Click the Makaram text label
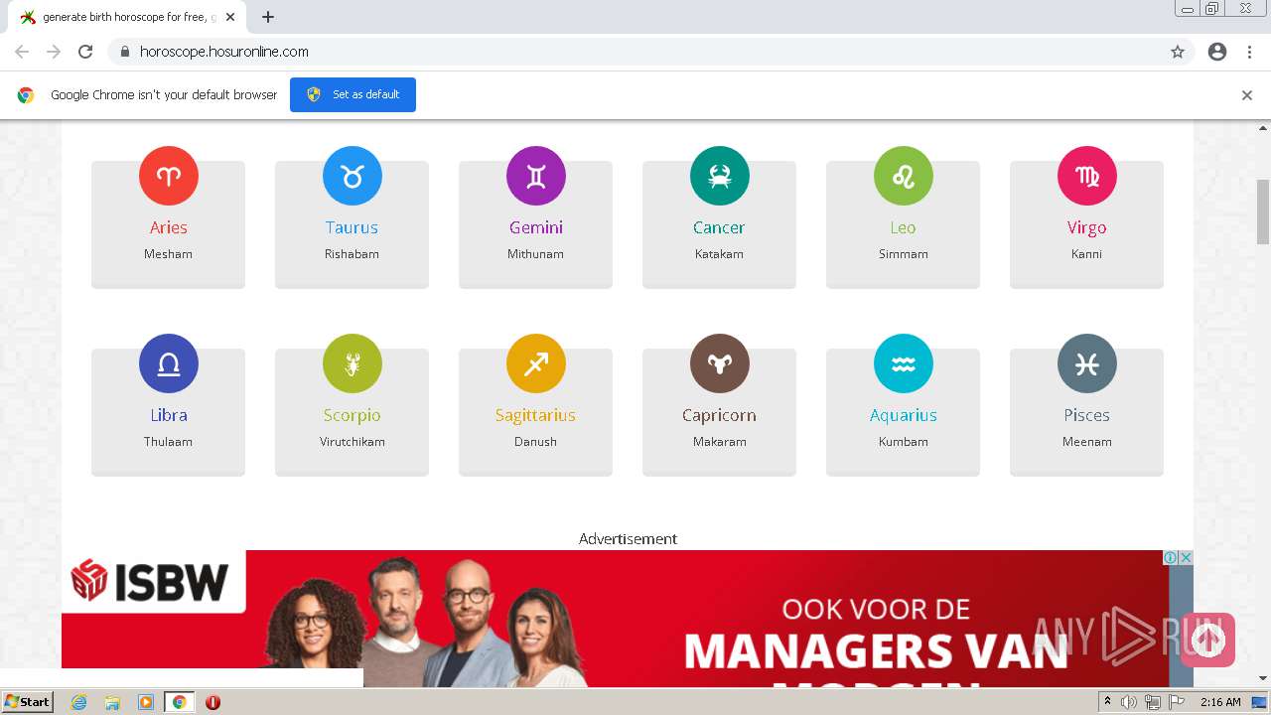 click(720, 442)
